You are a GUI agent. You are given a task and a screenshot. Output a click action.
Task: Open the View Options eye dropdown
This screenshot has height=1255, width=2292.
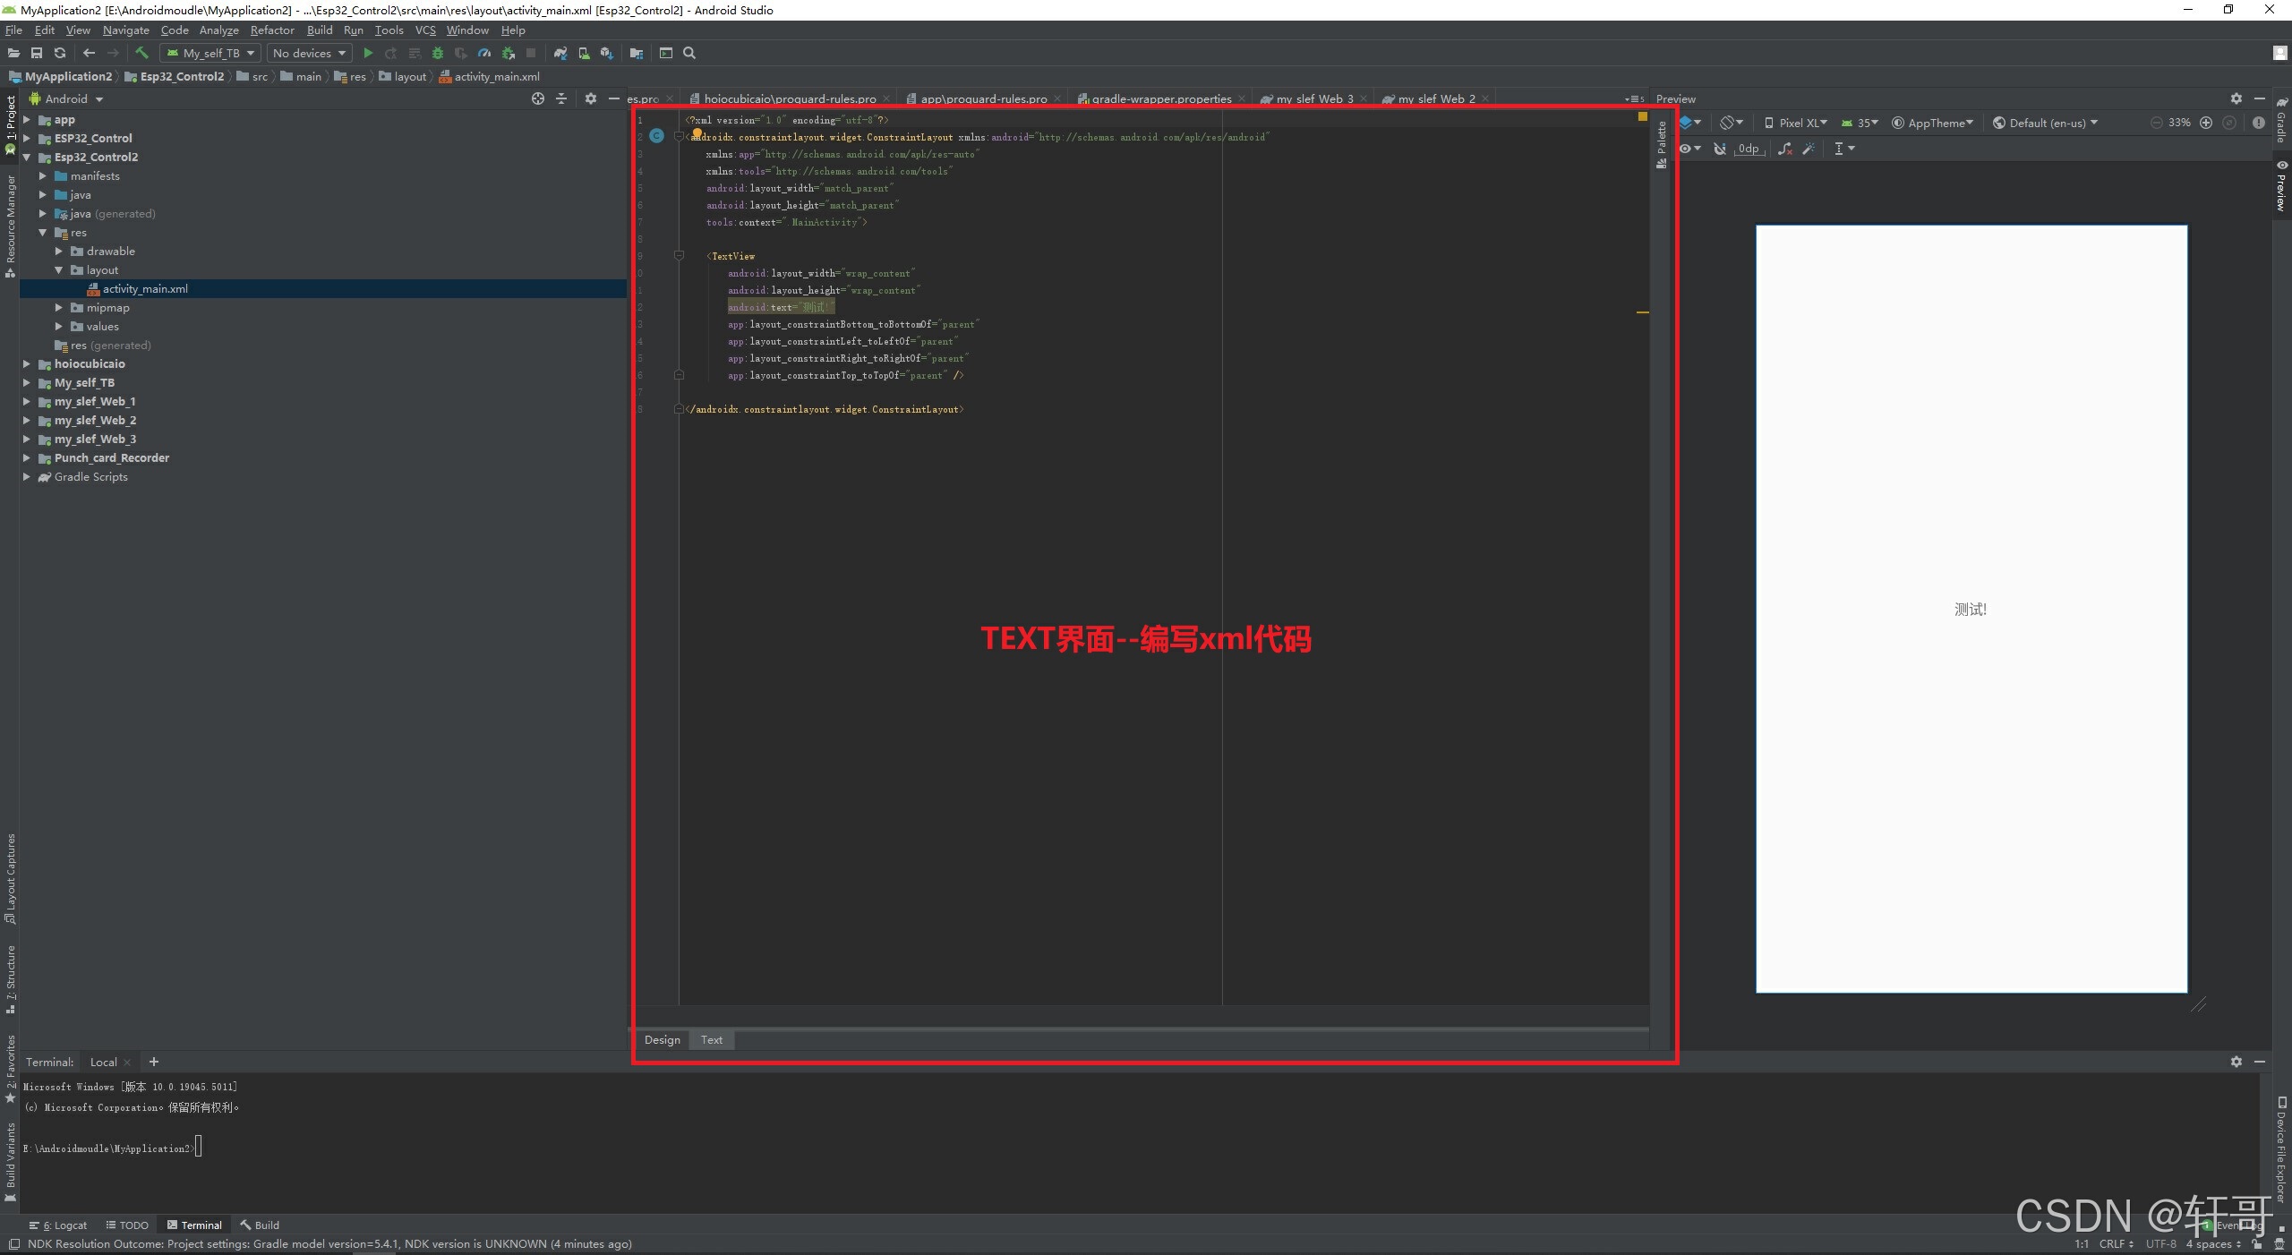pyautogui.click(x=1689, y=149)
